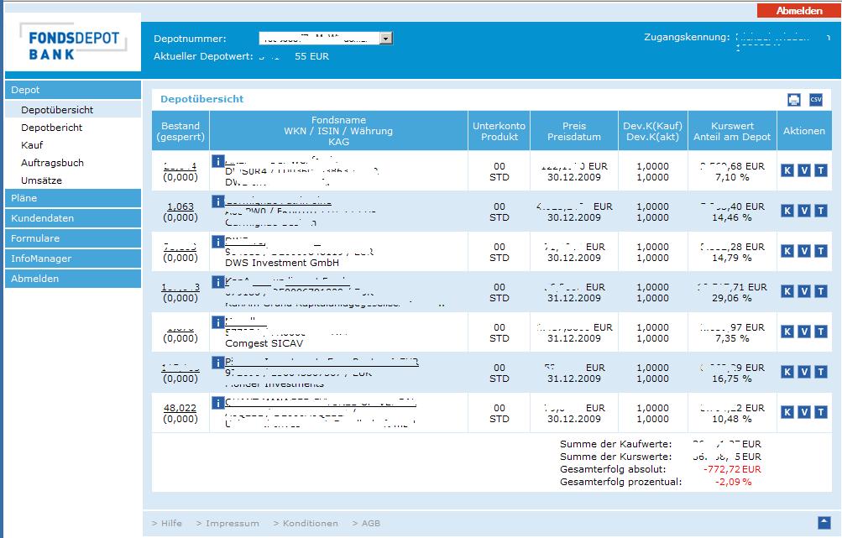Click V button in the 10,48 % row
The height and width of the screenshot is (538, 842).
[804, 412]
